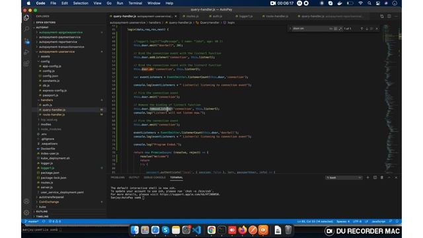Expand replace mode in find widget
The width and height of the screenshot is (423, 238).
click(x=290, y=28)
